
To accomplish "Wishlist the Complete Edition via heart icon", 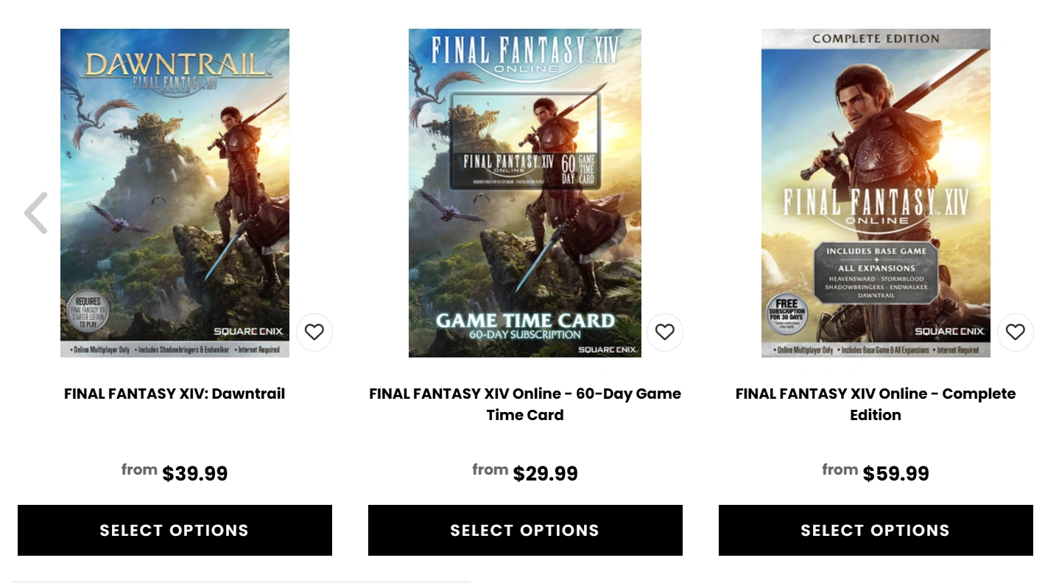I will pos(1016,332).
